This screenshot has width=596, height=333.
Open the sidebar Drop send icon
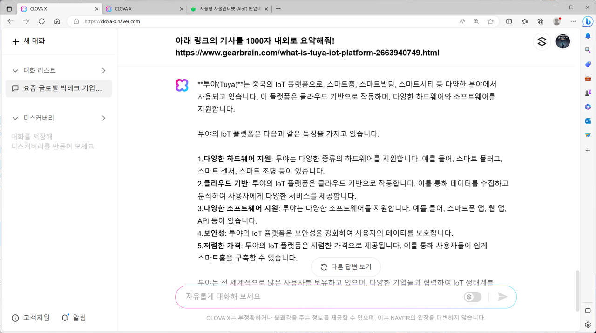pos(588,135)
